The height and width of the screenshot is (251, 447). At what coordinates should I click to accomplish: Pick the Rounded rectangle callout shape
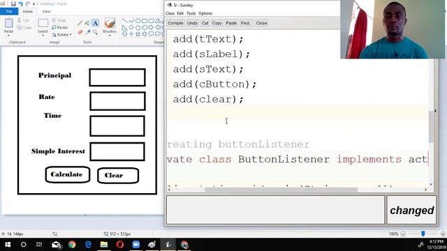(151, 34)
